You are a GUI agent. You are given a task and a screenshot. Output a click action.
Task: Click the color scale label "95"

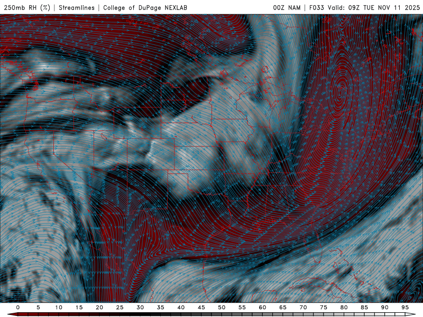coord(405,307)
